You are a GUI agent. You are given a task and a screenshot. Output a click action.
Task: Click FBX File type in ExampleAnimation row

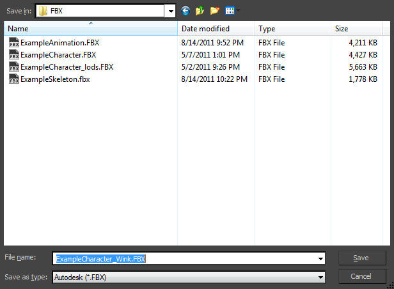click(x=272, y=43)
